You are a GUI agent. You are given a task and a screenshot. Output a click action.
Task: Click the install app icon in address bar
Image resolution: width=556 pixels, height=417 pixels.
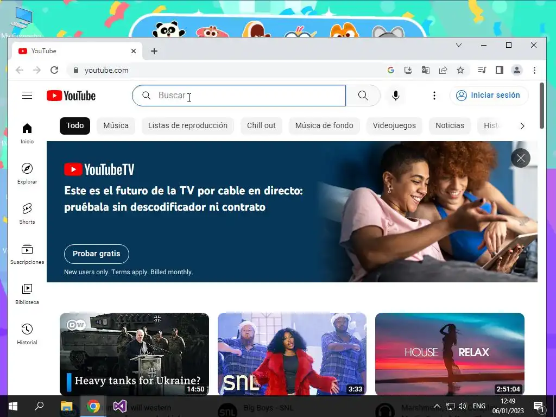[408, 70]
